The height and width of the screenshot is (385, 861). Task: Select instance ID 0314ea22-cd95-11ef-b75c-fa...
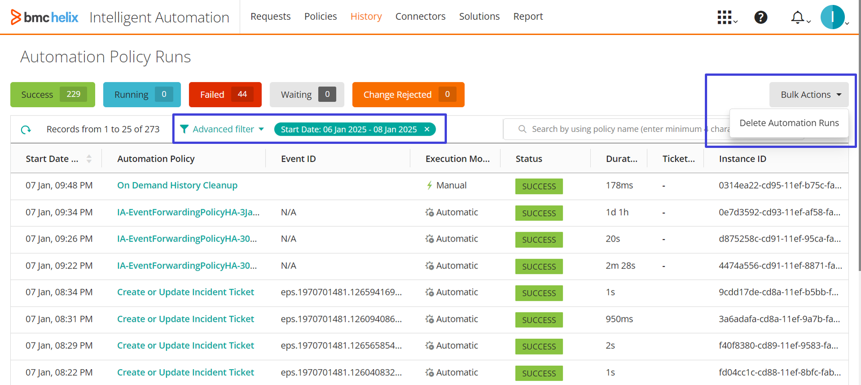[780, 186]
